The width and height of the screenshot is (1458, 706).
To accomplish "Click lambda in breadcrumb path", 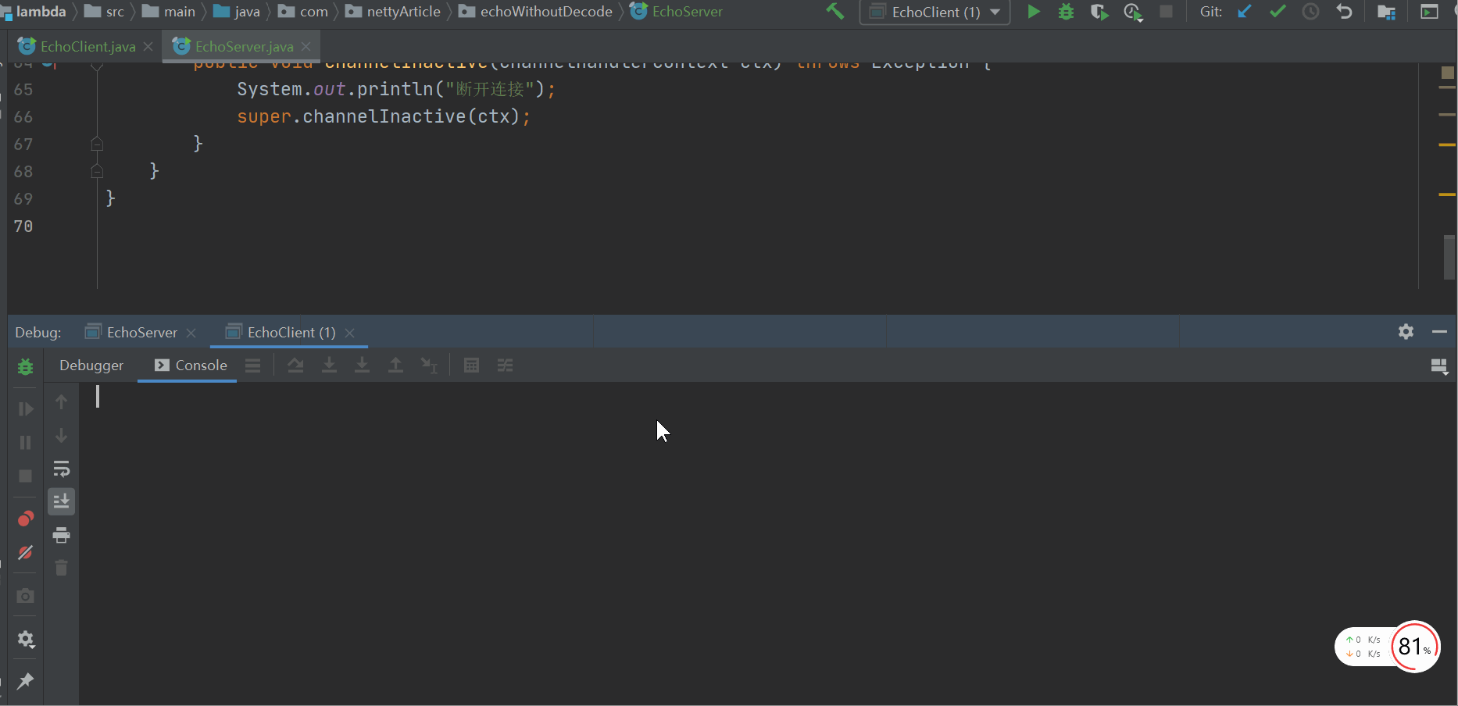I will [41, 12].
